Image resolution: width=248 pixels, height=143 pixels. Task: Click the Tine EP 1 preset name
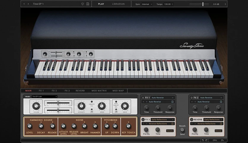pyautogui.click(x=38, y=4)
